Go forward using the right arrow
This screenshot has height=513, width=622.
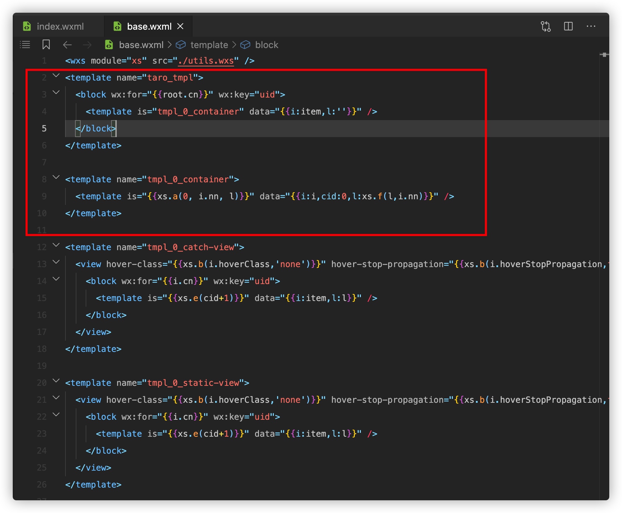pyautogui.click(x=87, y=45)
